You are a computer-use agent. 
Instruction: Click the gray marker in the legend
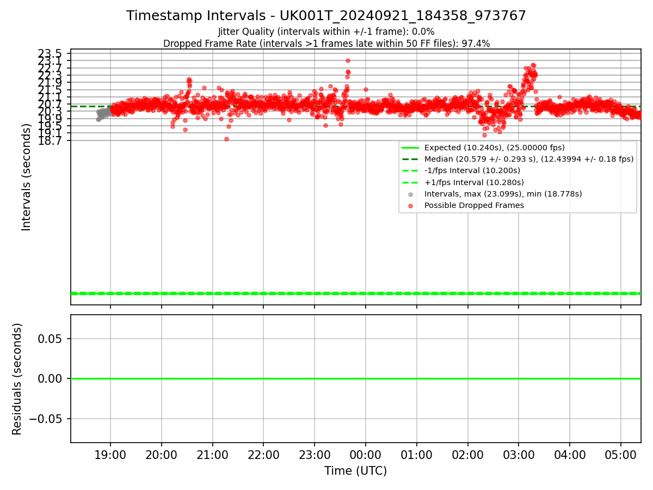410,194
